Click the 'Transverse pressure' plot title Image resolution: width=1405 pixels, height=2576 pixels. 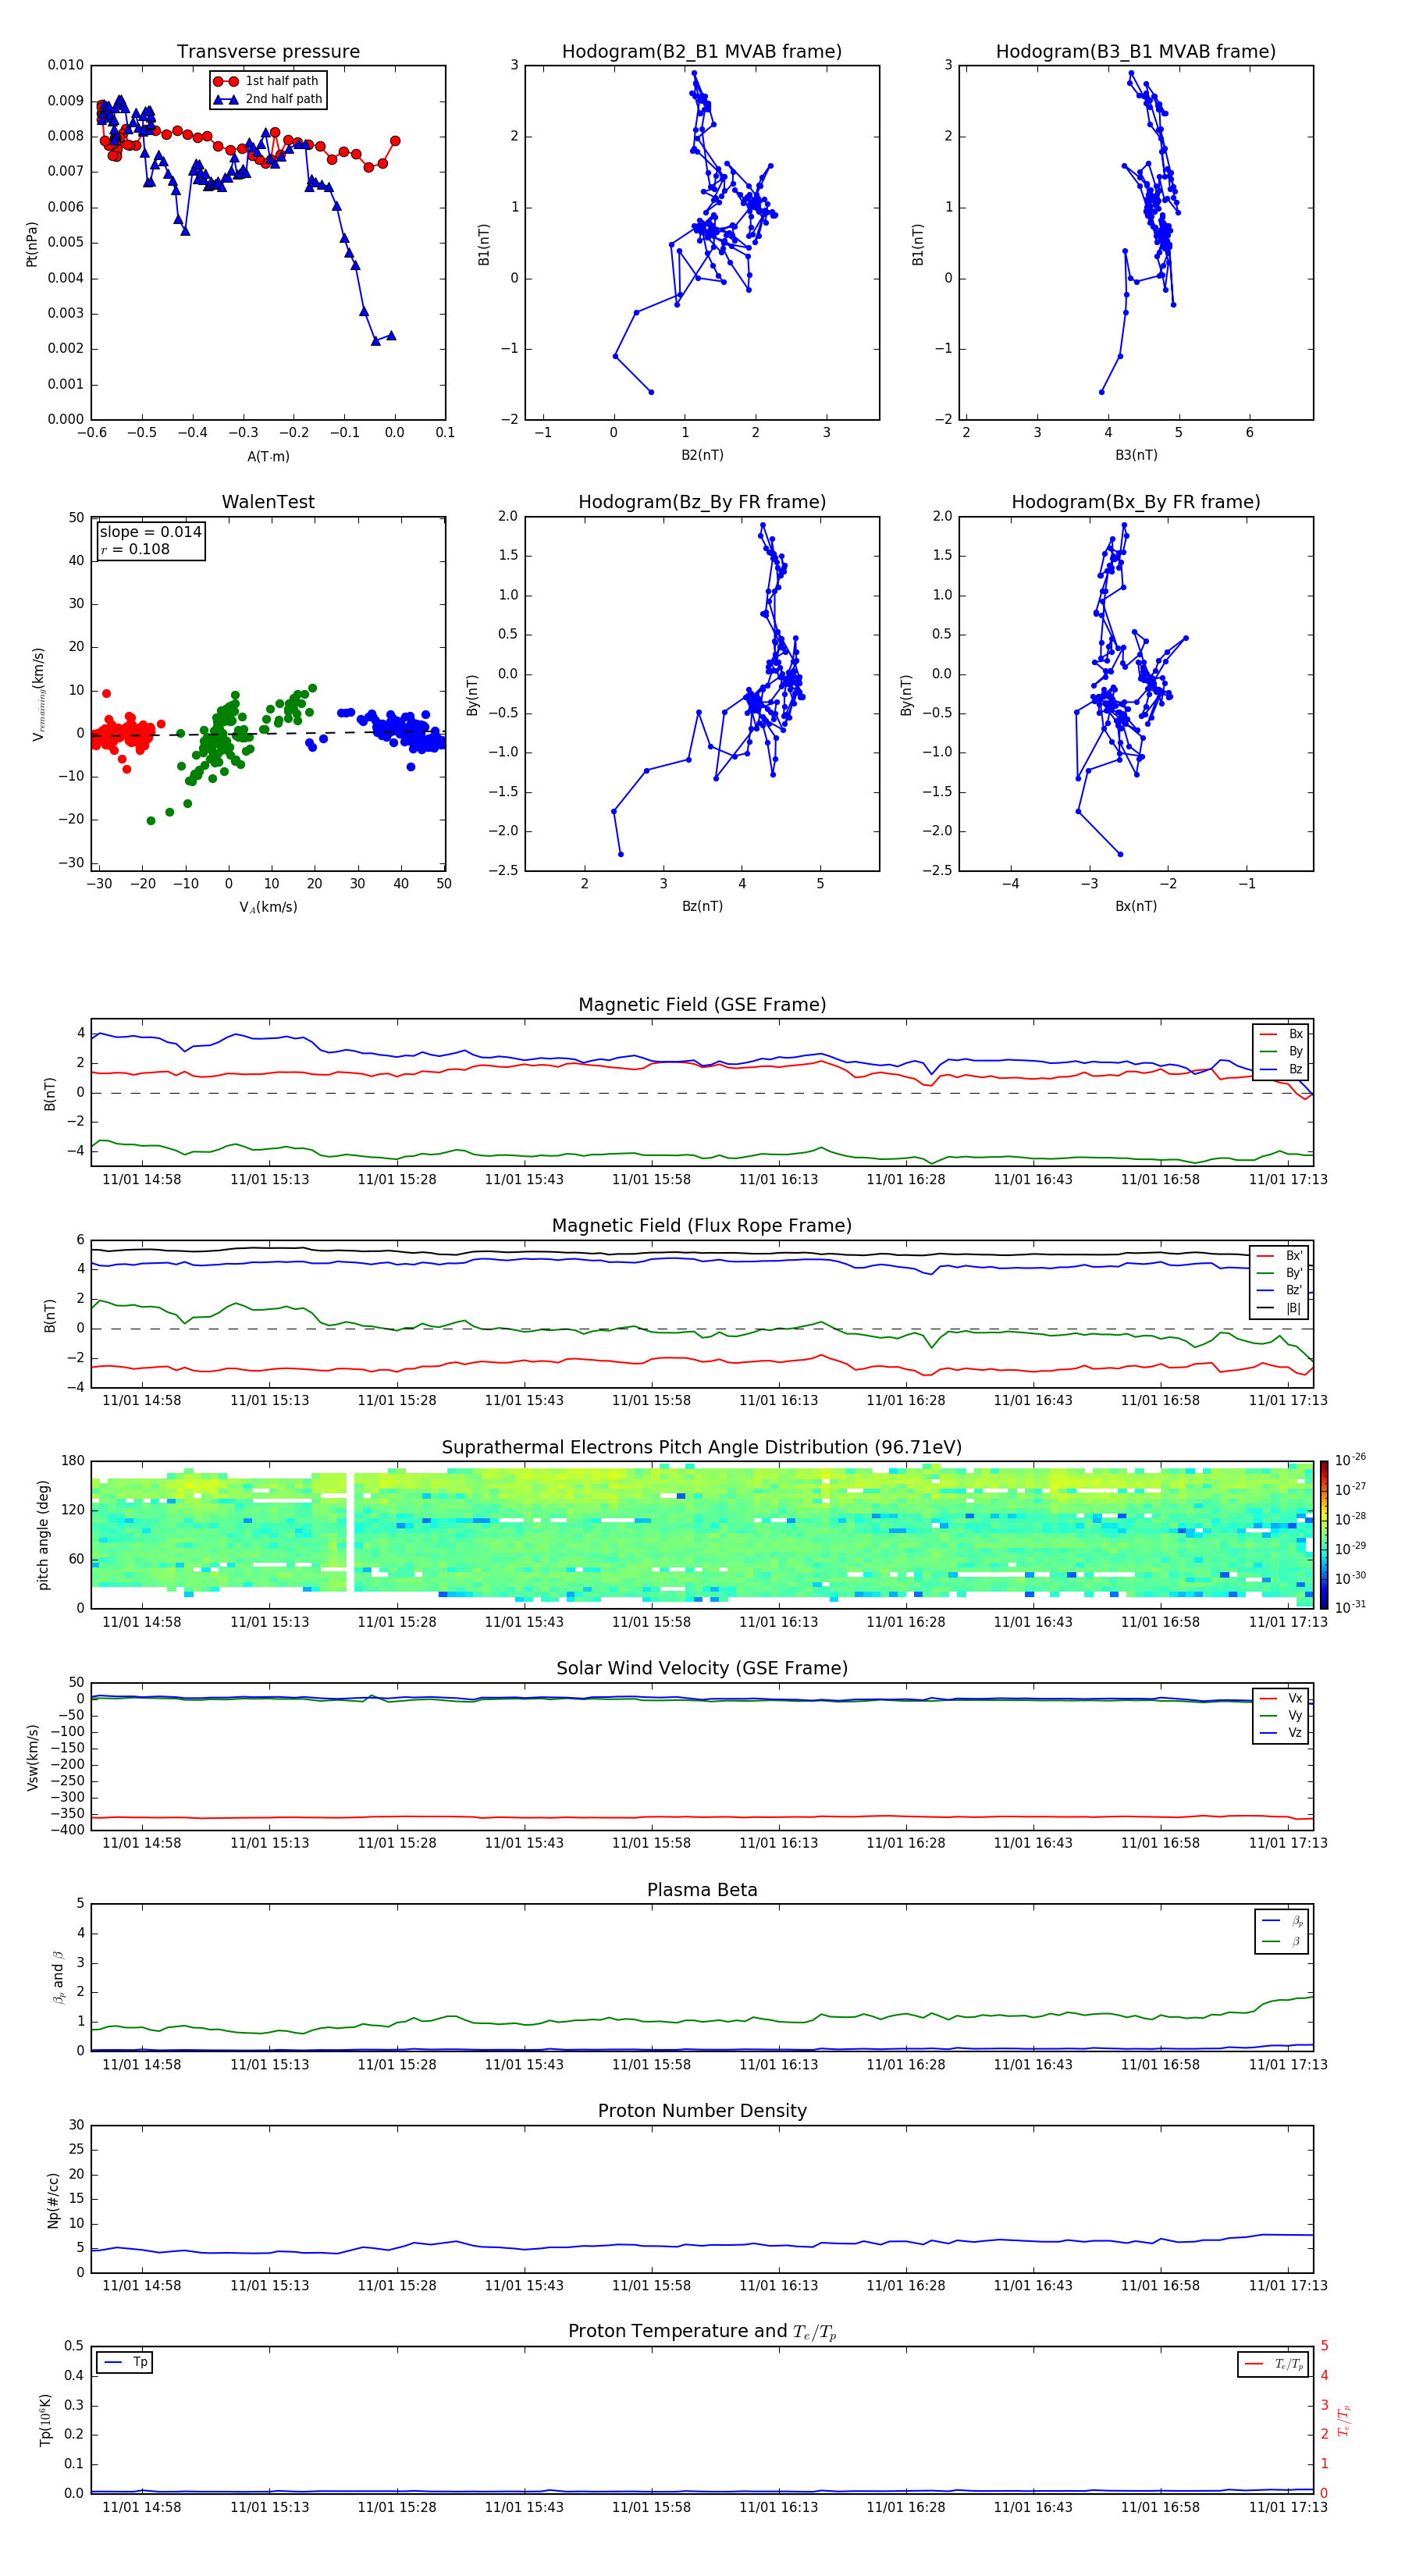268,51
